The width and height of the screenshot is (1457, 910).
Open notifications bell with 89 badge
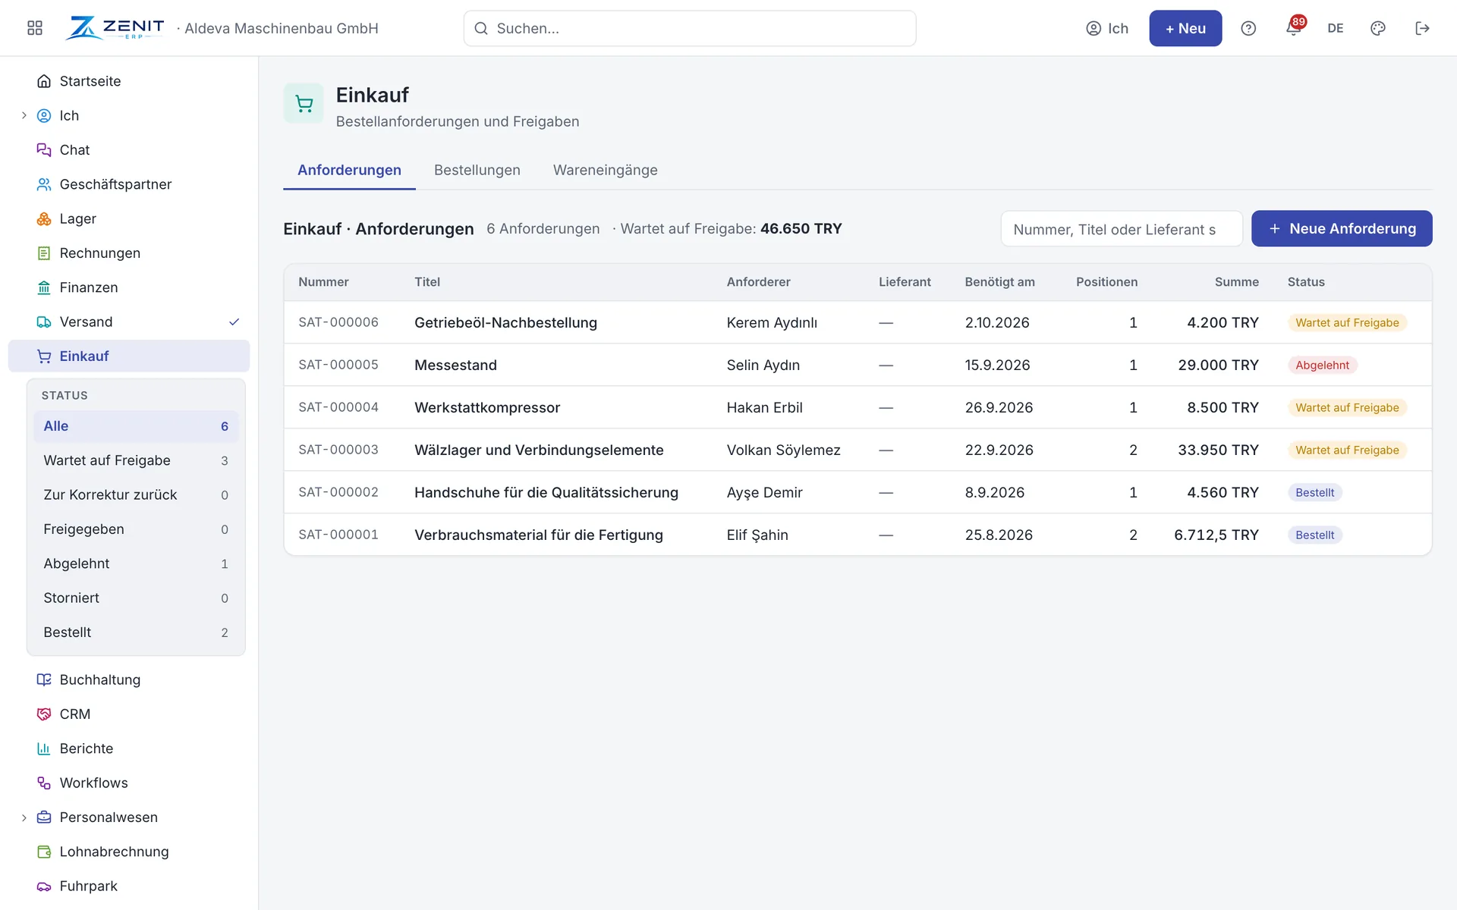click(x=1294, y=28)
